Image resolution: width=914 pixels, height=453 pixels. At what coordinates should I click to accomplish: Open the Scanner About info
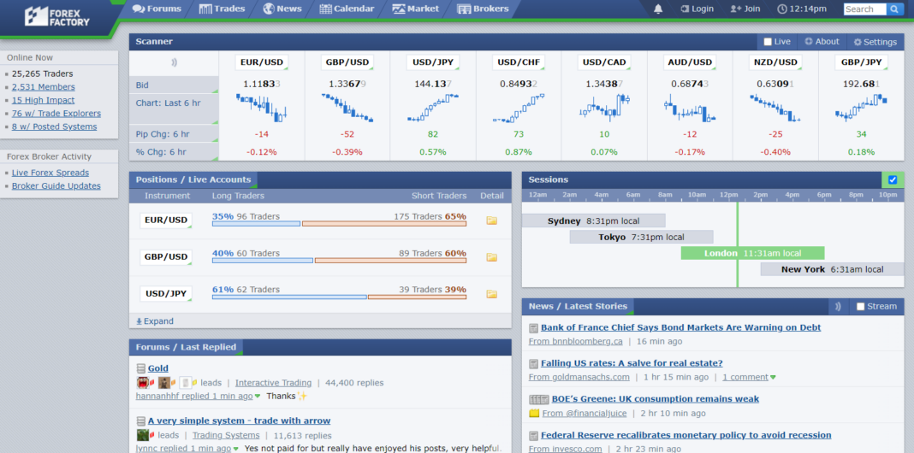822,42
